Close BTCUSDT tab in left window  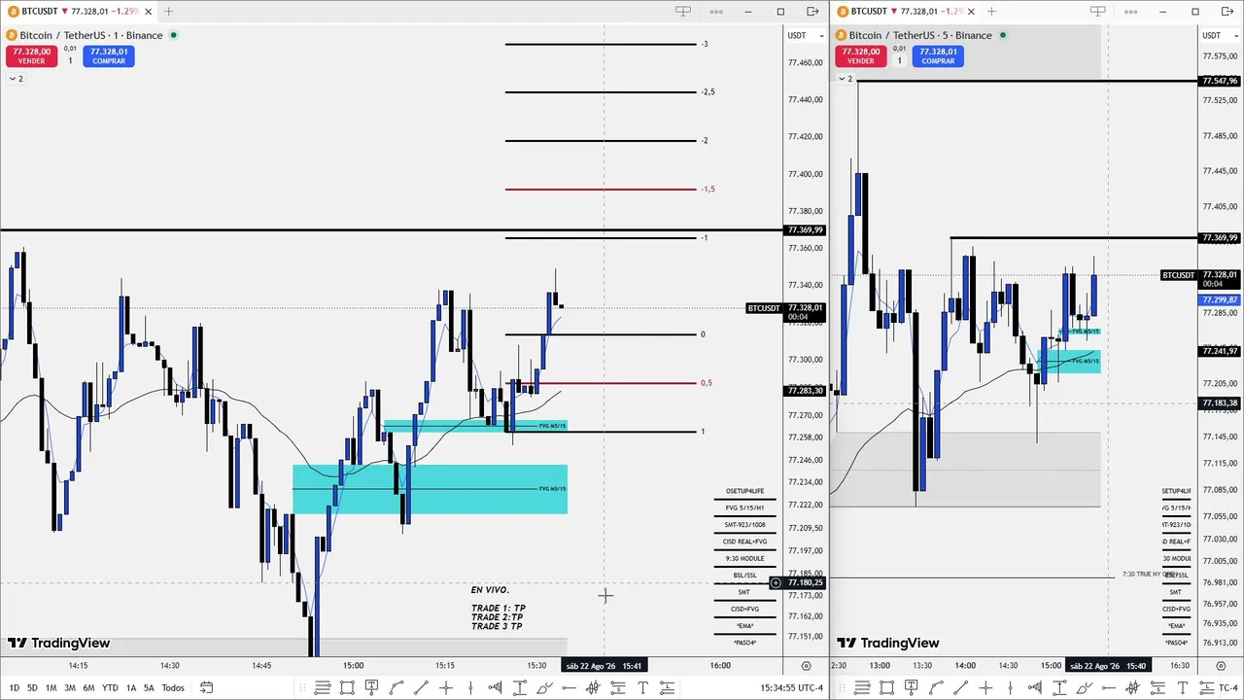pyautogui.click(x=150, y=12)
